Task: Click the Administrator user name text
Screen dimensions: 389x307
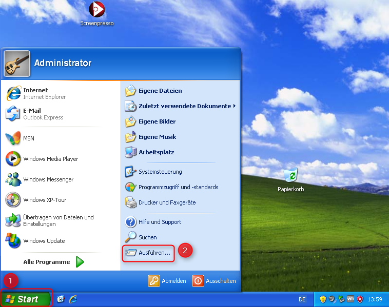Action: (63, 63)
